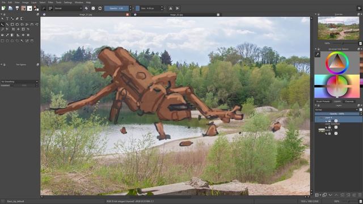Screen dimensions: 363x204
Task: Adjust the brush Opacity slider in the toolbar
Action: 116,8
